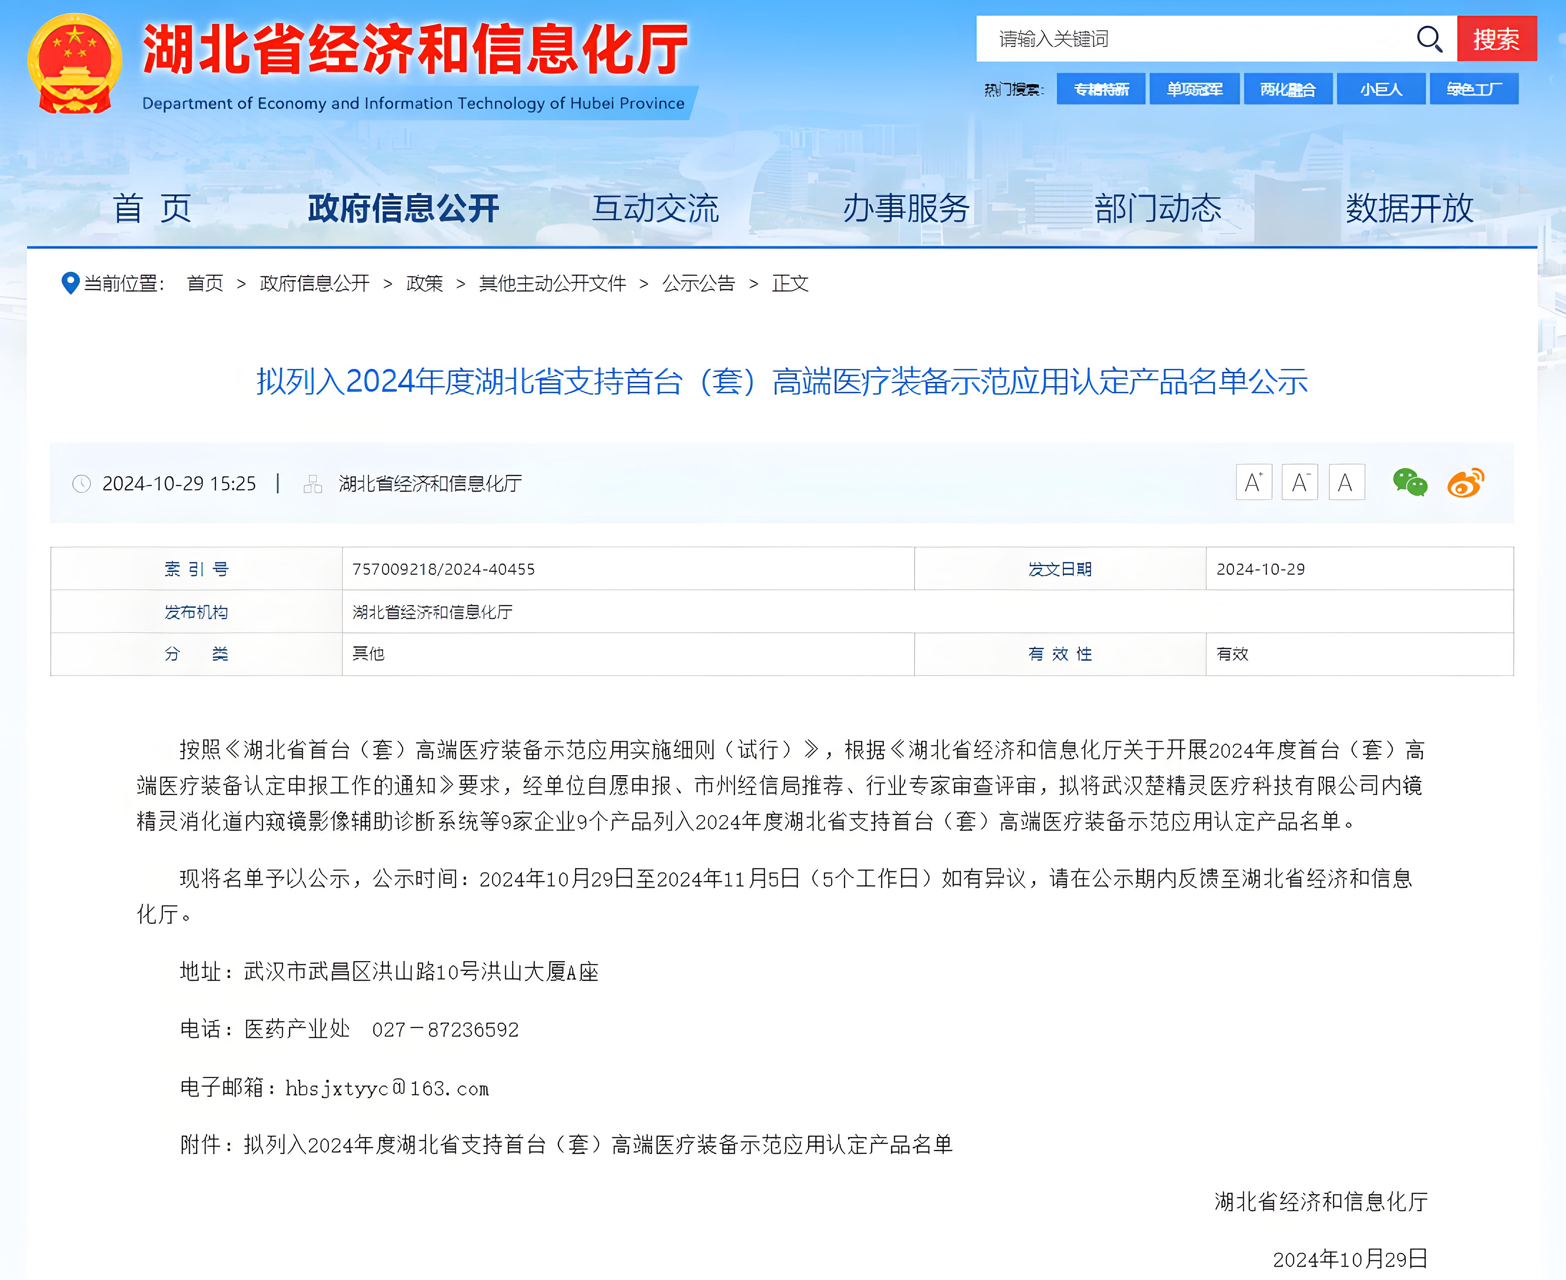Reset font size with plain A icon
Image resolution: width=1566 pixels, height=1280 pixels.
coord(1345,483)
